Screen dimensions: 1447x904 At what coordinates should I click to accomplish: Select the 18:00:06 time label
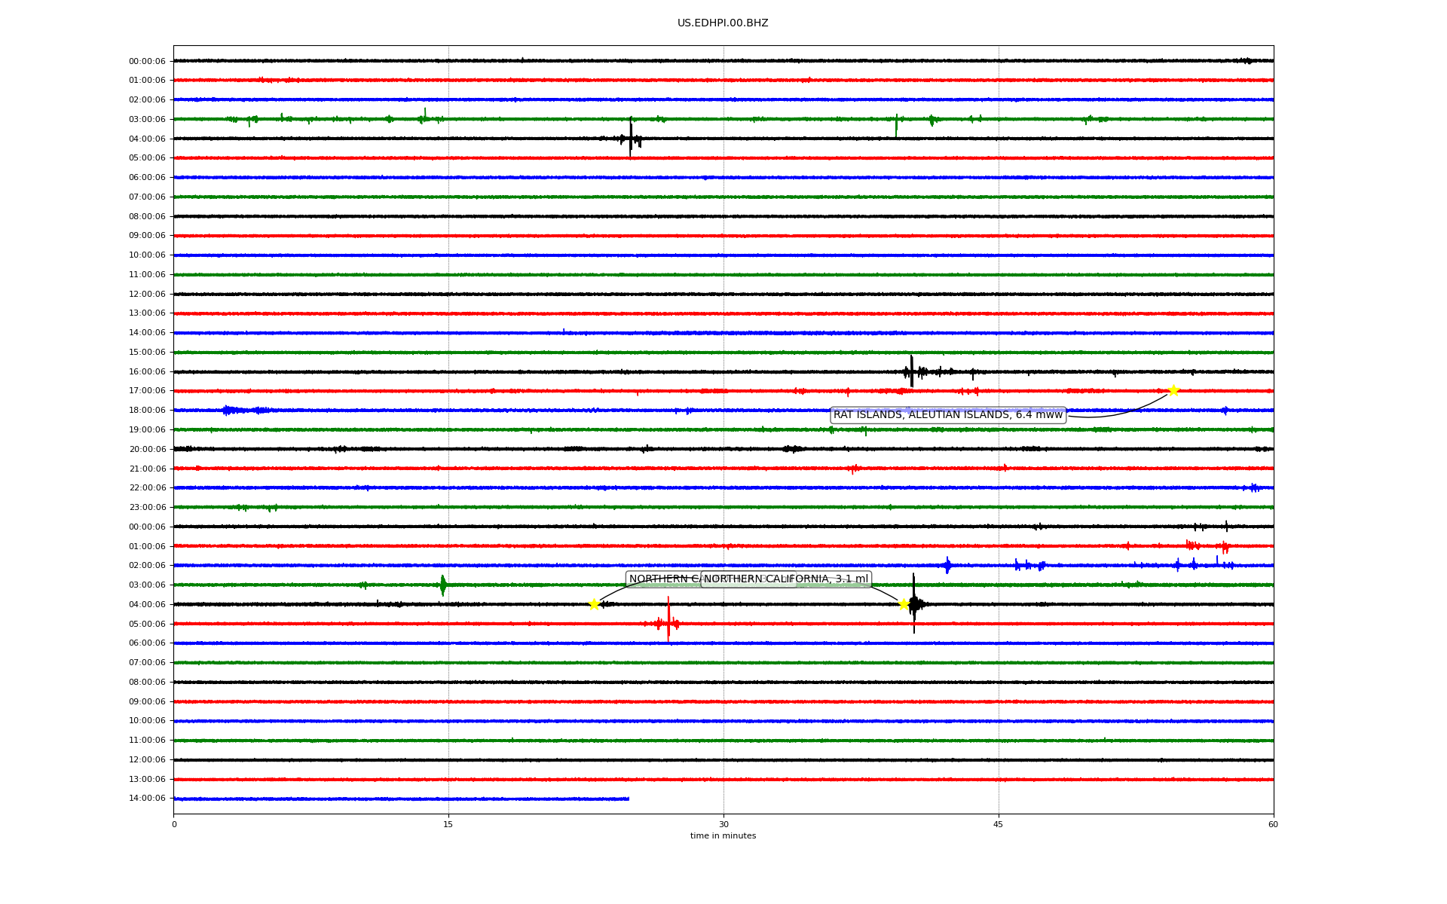pos(147,411)
